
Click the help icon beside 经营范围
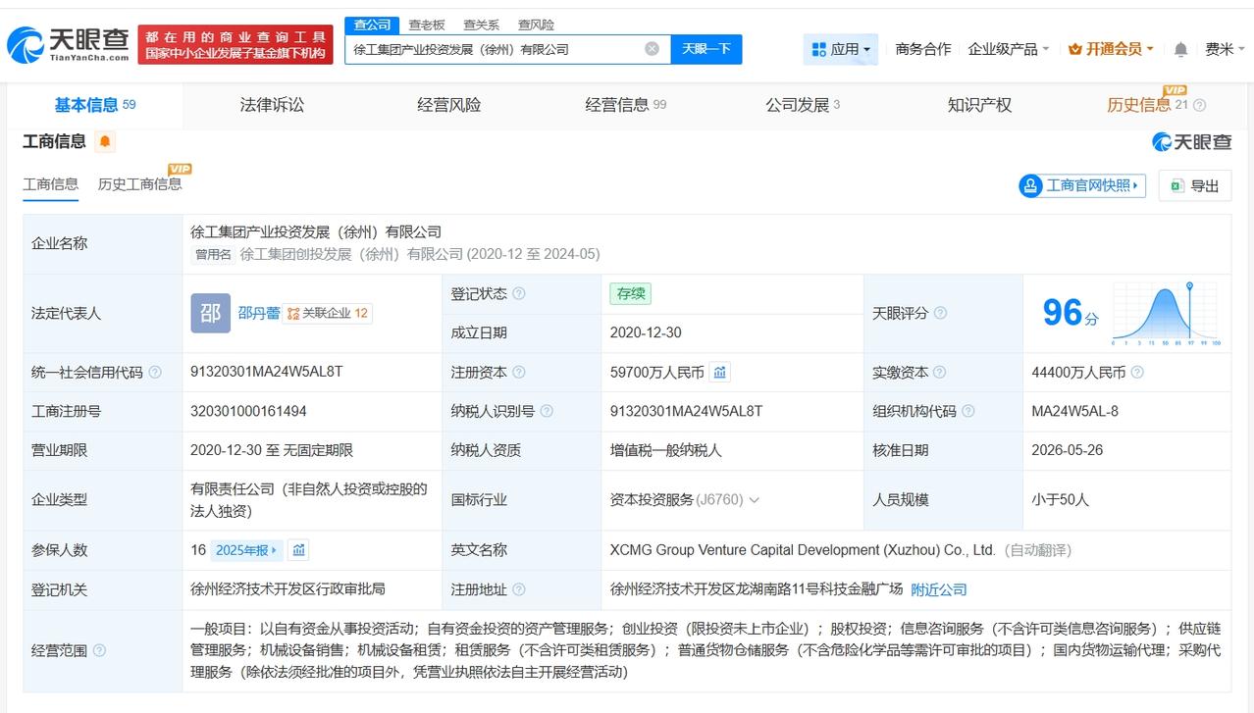[99, 650]
